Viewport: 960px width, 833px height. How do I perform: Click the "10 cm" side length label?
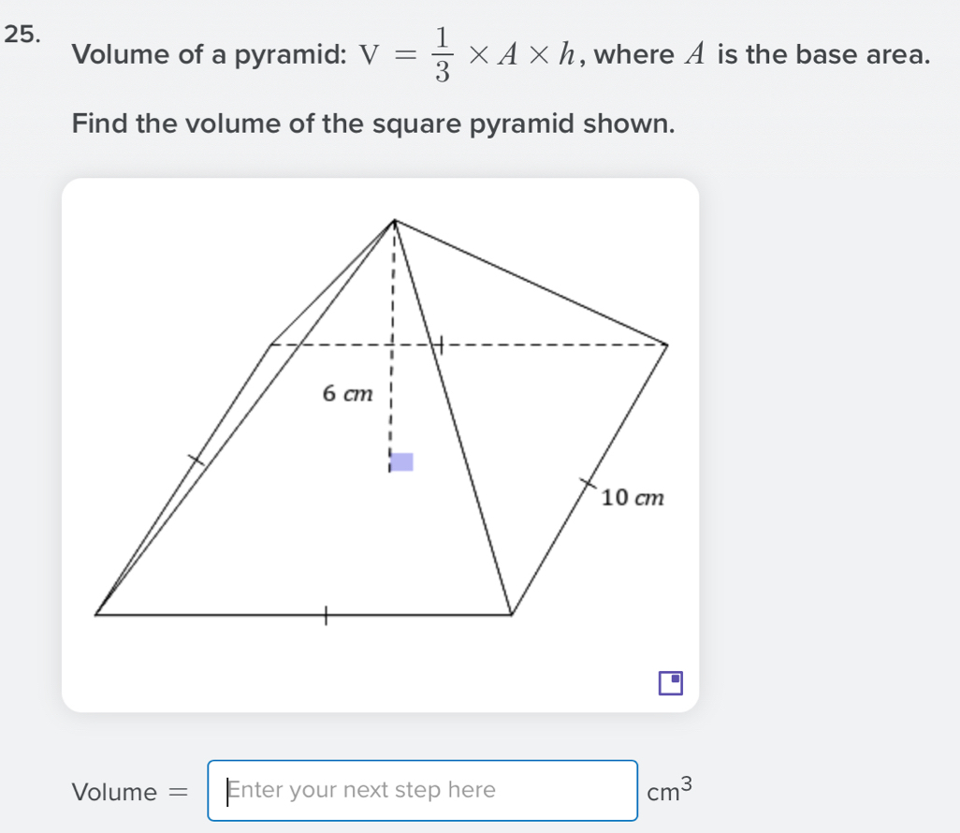point(633,497)
